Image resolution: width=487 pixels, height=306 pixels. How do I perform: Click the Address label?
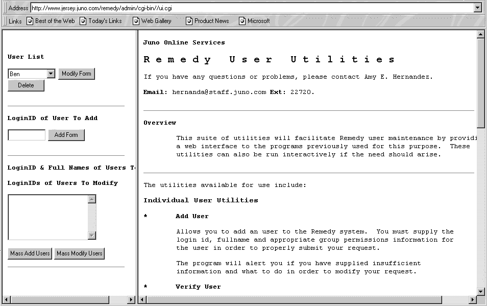coord(18,8)
